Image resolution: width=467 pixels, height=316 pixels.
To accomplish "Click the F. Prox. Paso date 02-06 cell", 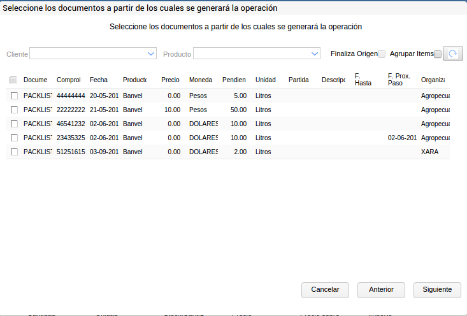I will coord(402,138).
